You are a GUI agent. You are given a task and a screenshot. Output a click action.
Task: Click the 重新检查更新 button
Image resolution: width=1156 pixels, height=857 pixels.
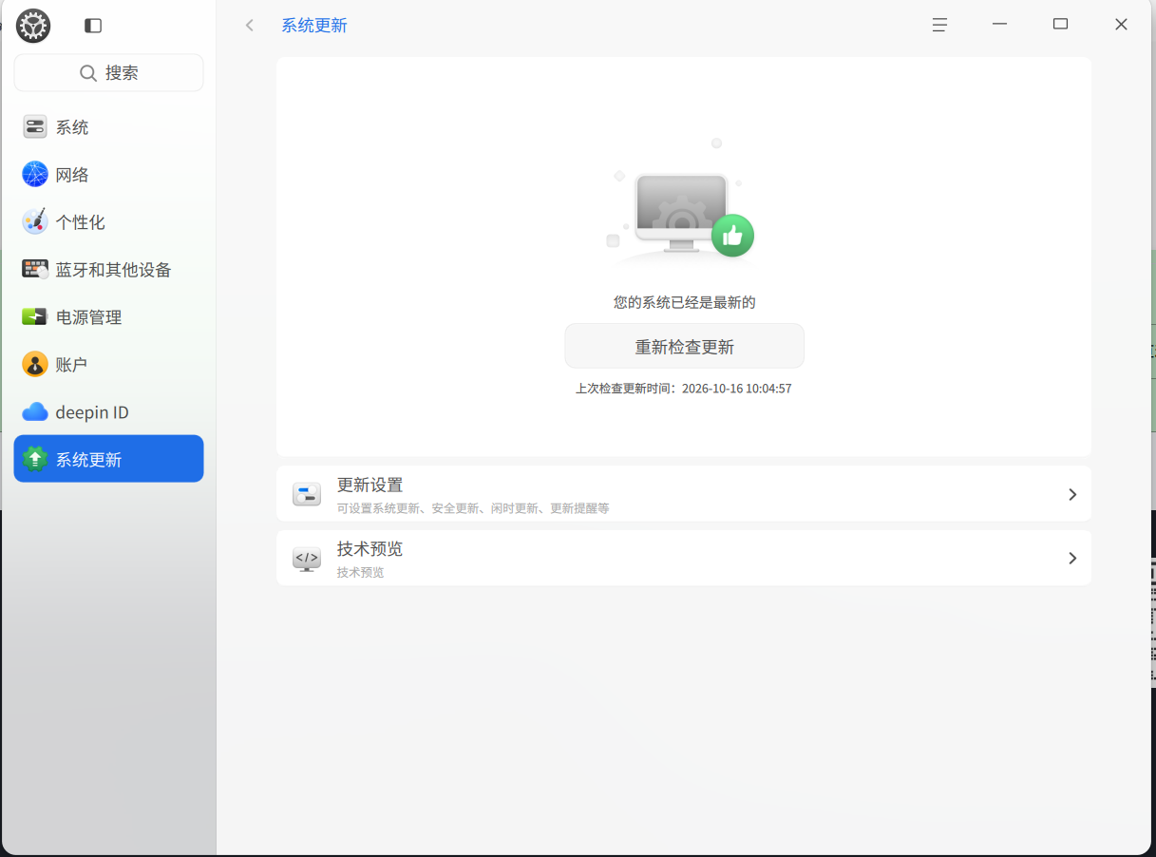(x=685, y=346)
